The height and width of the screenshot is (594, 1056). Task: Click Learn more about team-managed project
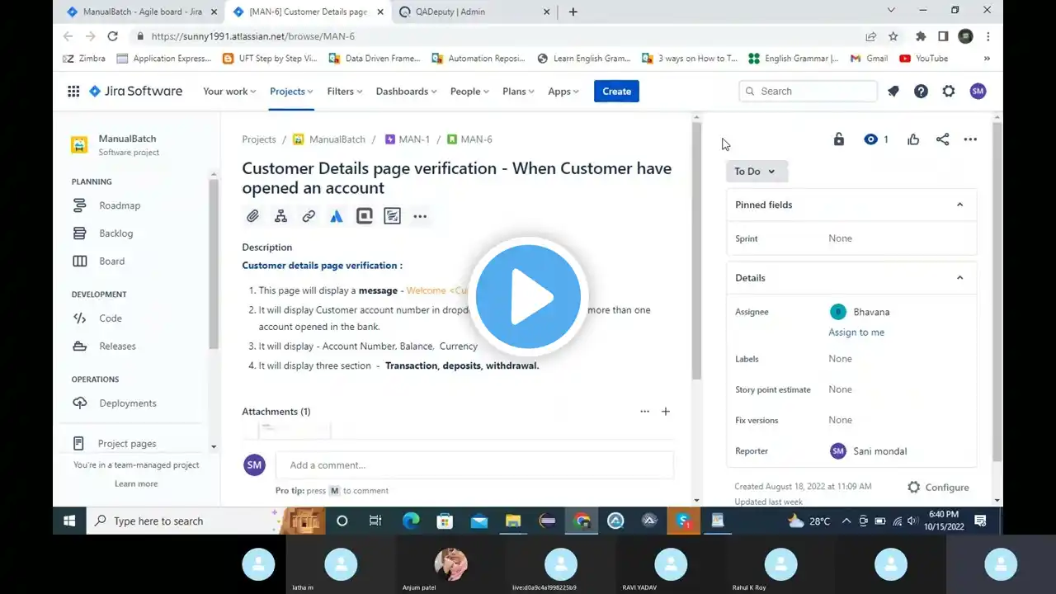[x=136, y=483]
